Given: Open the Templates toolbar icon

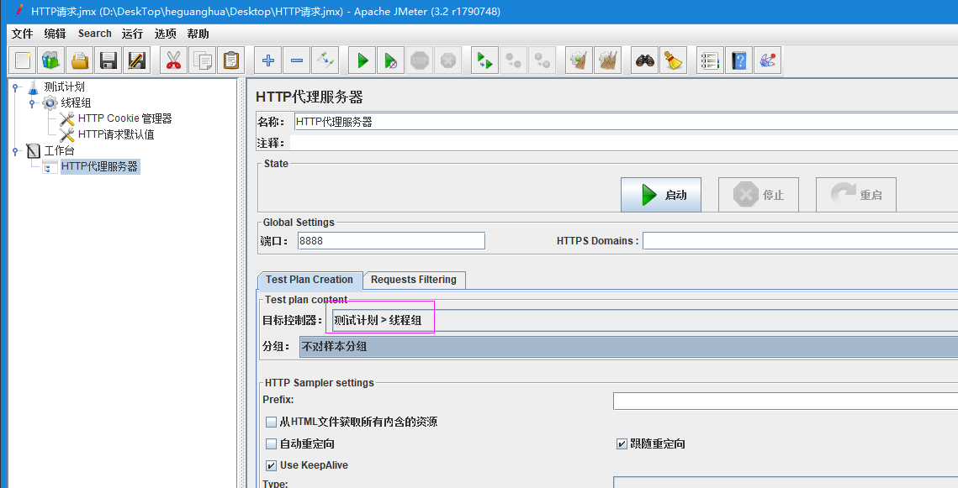Looking at the screenshot, I should [x=51, y=60].
